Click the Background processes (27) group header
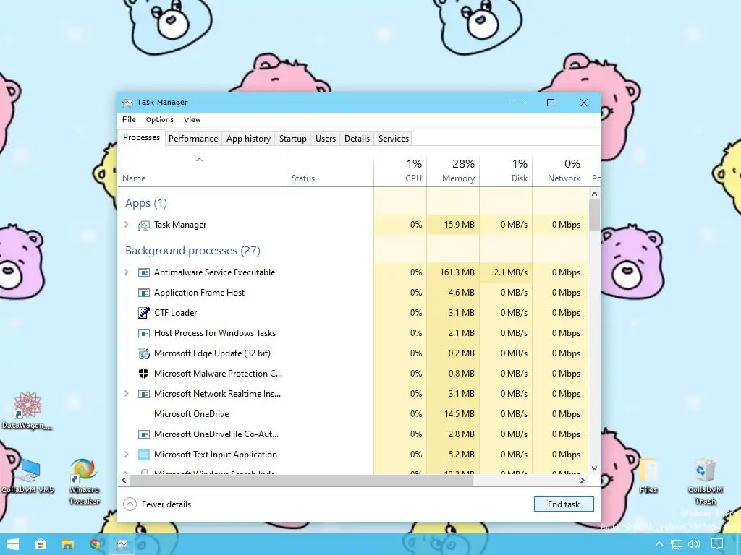 (x=192, y=251)
